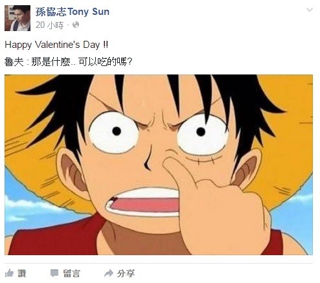320x283 pixels.
Task: Open the Luffy cartoon post image
Action: [159, 164]
